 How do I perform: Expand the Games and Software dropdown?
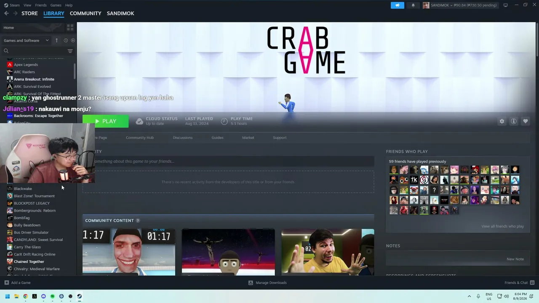point(27,40)
